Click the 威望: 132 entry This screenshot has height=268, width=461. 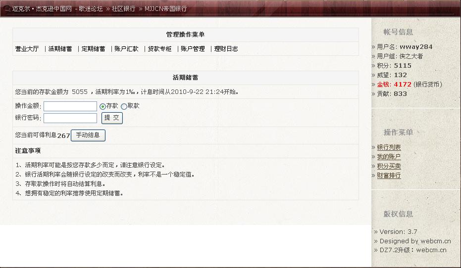(x=392, y=75)
